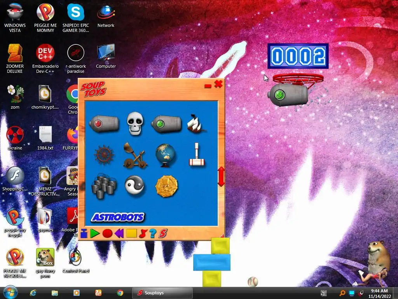Pick the ship's steering wheel toy
Viewport: 398px width, 299px height.
(x=104, y=155)
